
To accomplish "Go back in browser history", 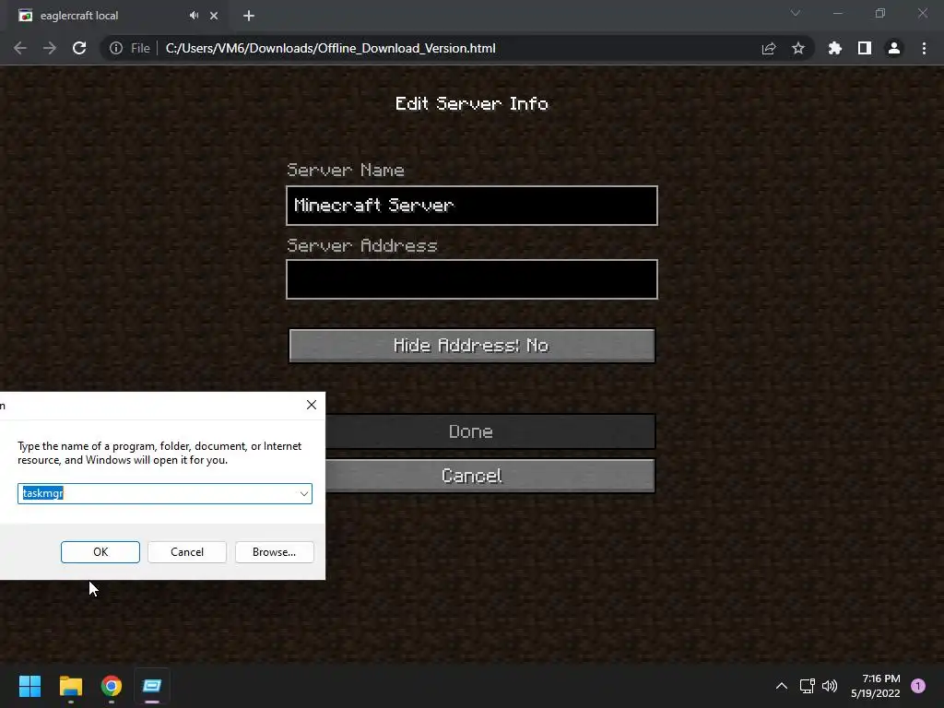I will (x=20, y=48).
